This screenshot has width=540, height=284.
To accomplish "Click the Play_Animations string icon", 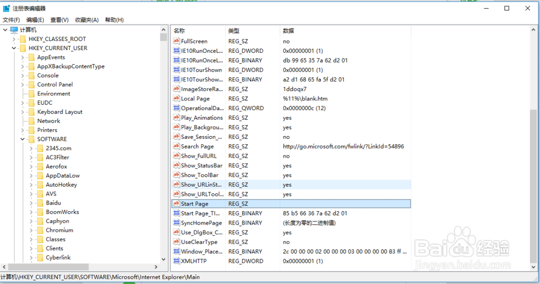I will (x=177, y=117).
